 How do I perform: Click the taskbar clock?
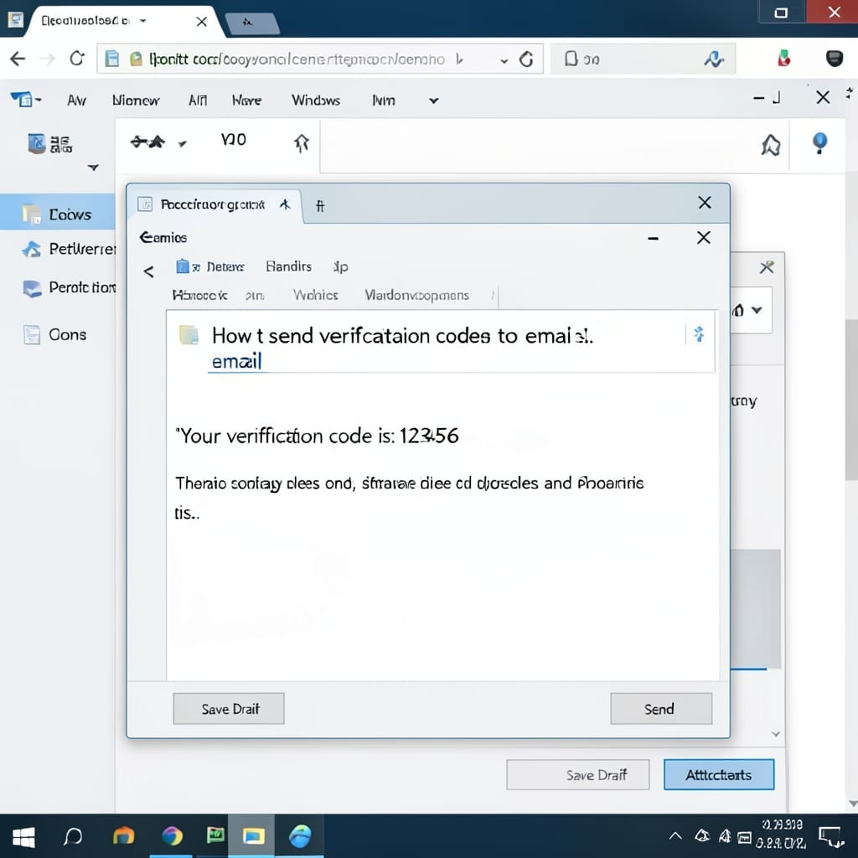[x=781, y=834]
